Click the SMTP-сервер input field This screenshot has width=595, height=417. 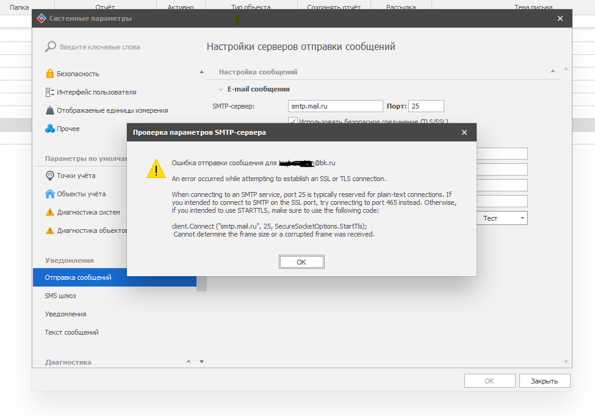click(335, 106)
